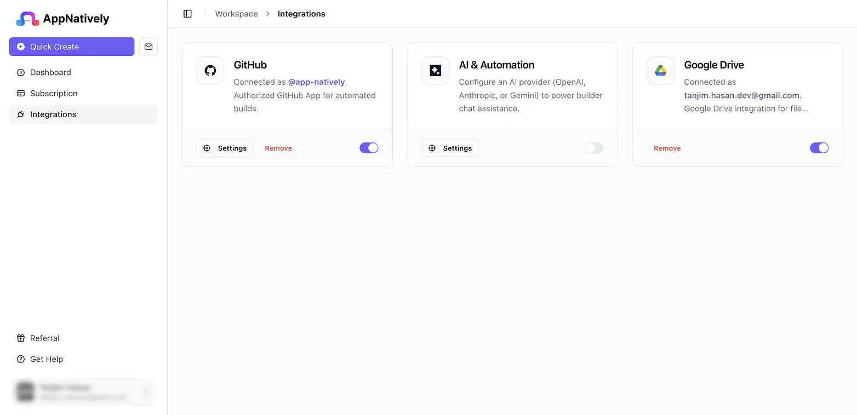Open Get Help from the sidebar

(83, 359)
